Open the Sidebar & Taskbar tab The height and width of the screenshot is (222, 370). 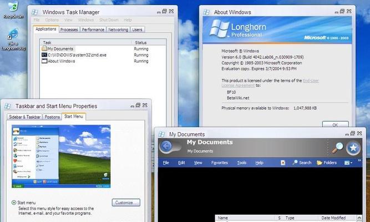pyautogui.click(x=24, y=117)
